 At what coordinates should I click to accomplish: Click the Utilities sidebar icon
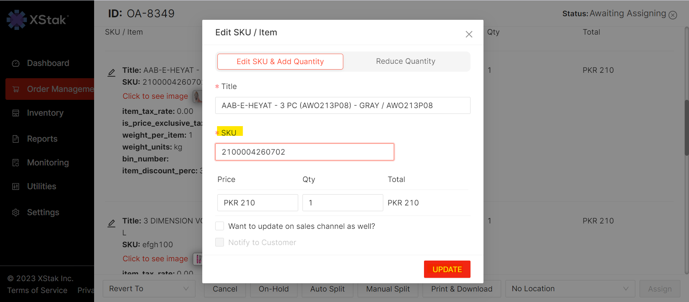point(16,187)
